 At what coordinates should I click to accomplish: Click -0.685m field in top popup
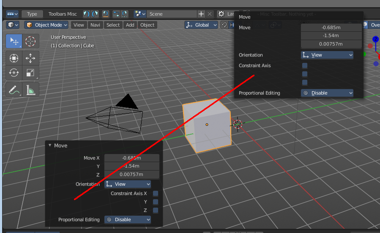click(x=331, y=27)
